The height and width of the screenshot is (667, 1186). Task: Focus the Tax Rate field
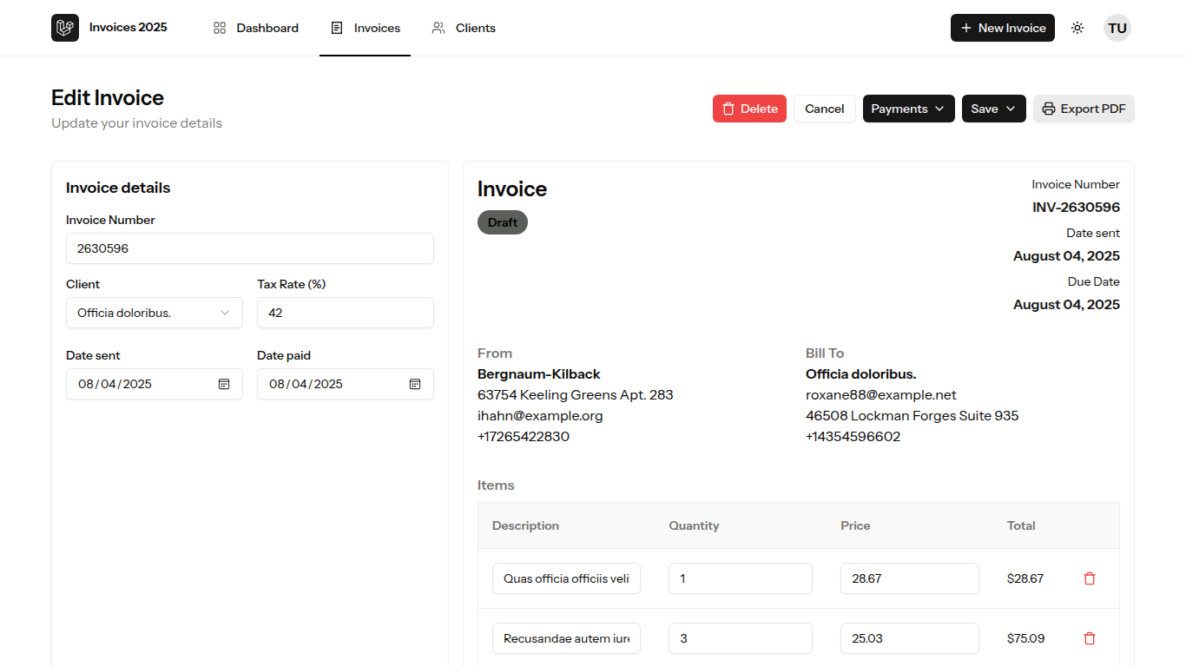point(346,313)
